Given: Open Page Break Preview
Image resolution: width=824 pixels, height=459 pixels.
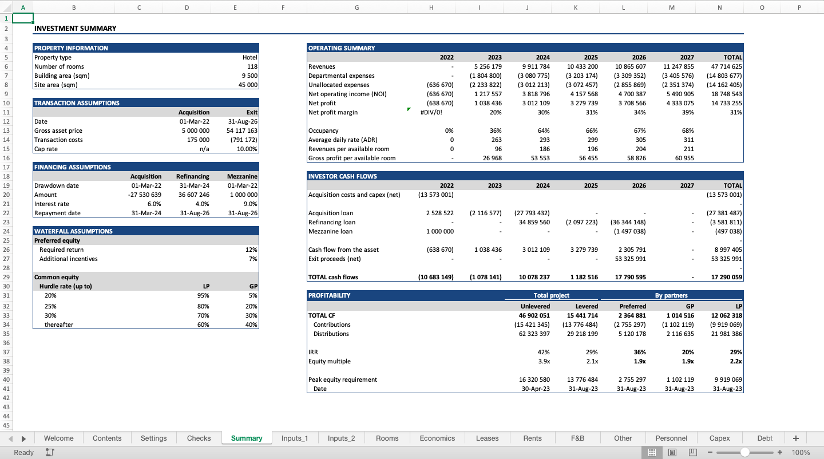Looking at the screenshot, I should pos(693,452).
